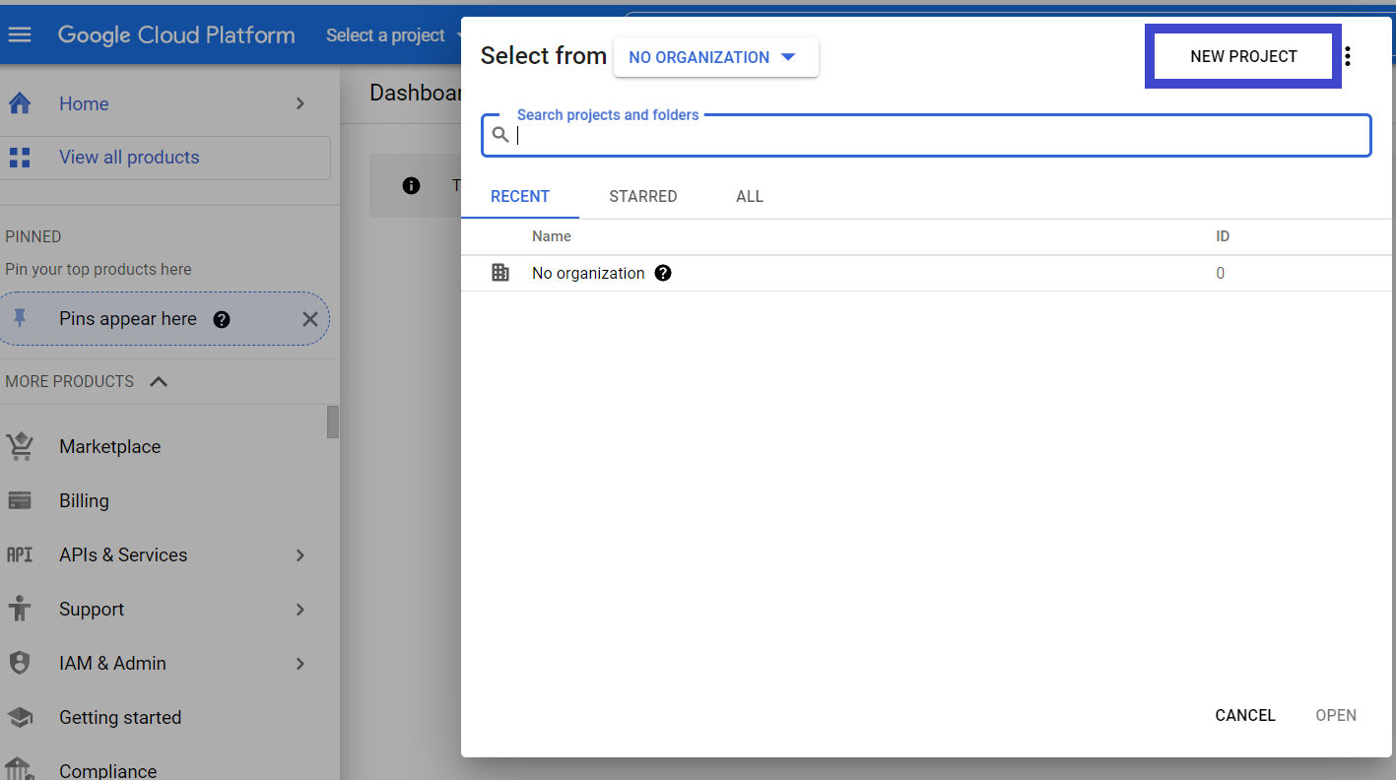This screenshot has width=1396, height=780.
Task: Open Marketplace from the sidebar
Action: (x=110, y=446)
